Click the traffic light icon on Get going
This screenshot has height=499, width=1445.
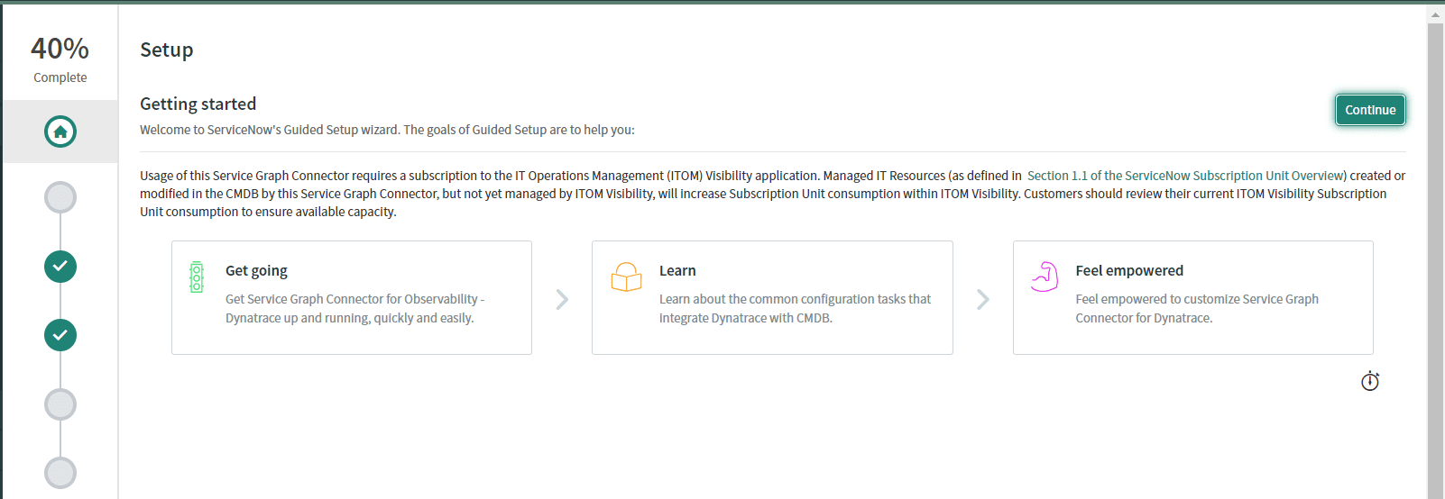(x=197, y=277)
